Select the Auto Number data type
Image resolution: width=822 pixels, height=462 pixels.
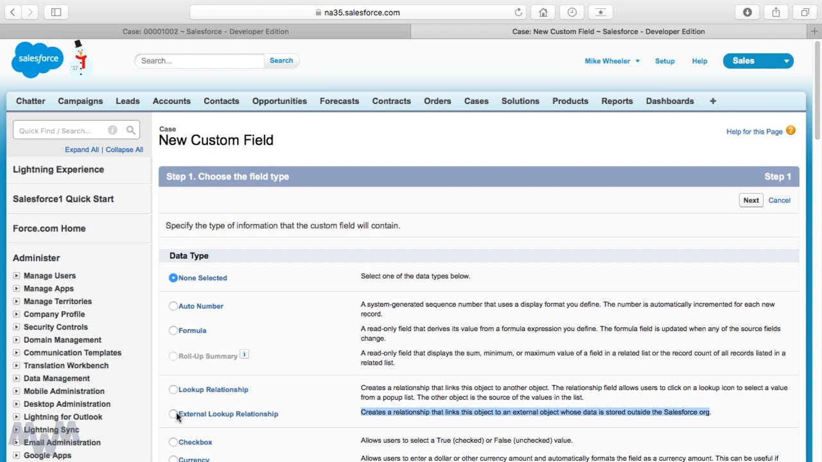[173, 306]
